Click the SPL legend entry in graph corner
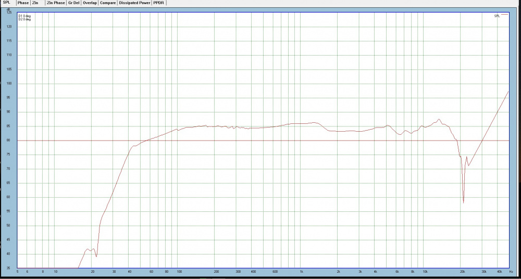521x279 pixels. click(497, 16)
